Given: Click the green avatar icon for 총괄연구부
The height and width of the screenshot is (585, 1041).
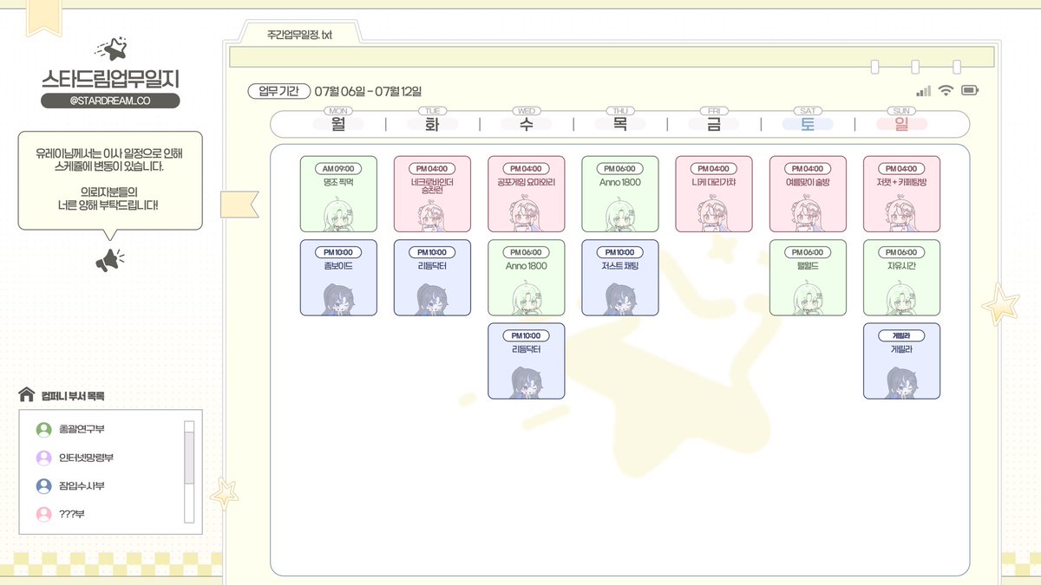Looking at the screenshot, I should [43, 430].
